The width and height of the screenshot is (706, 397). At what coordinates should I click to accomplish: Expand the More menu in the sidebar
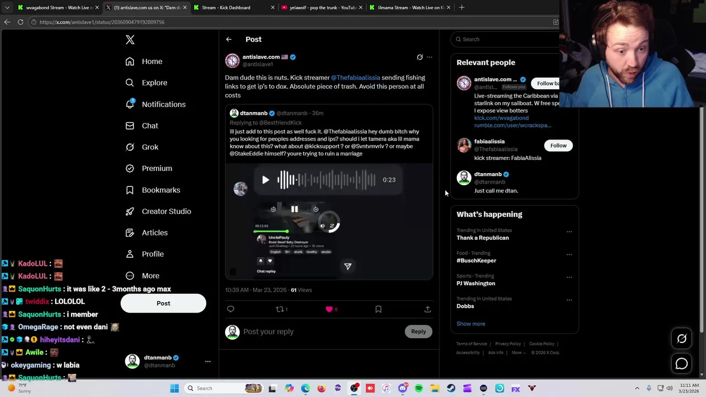click(x=142, y=276)
